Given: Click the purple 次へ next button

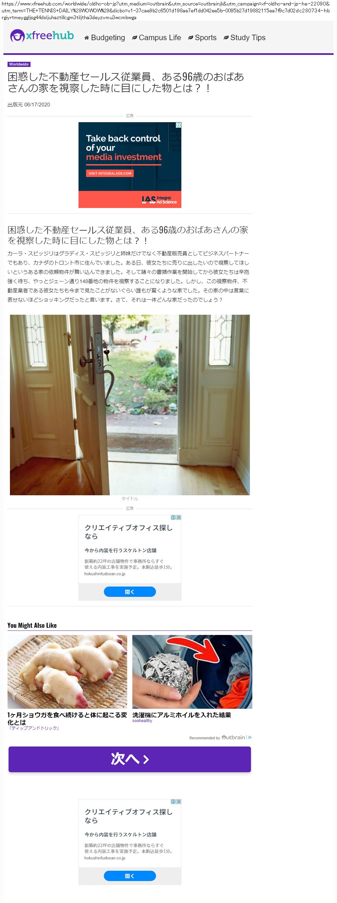Looking at the screenshot, I should pyautogui.click(x=130, y=759).
